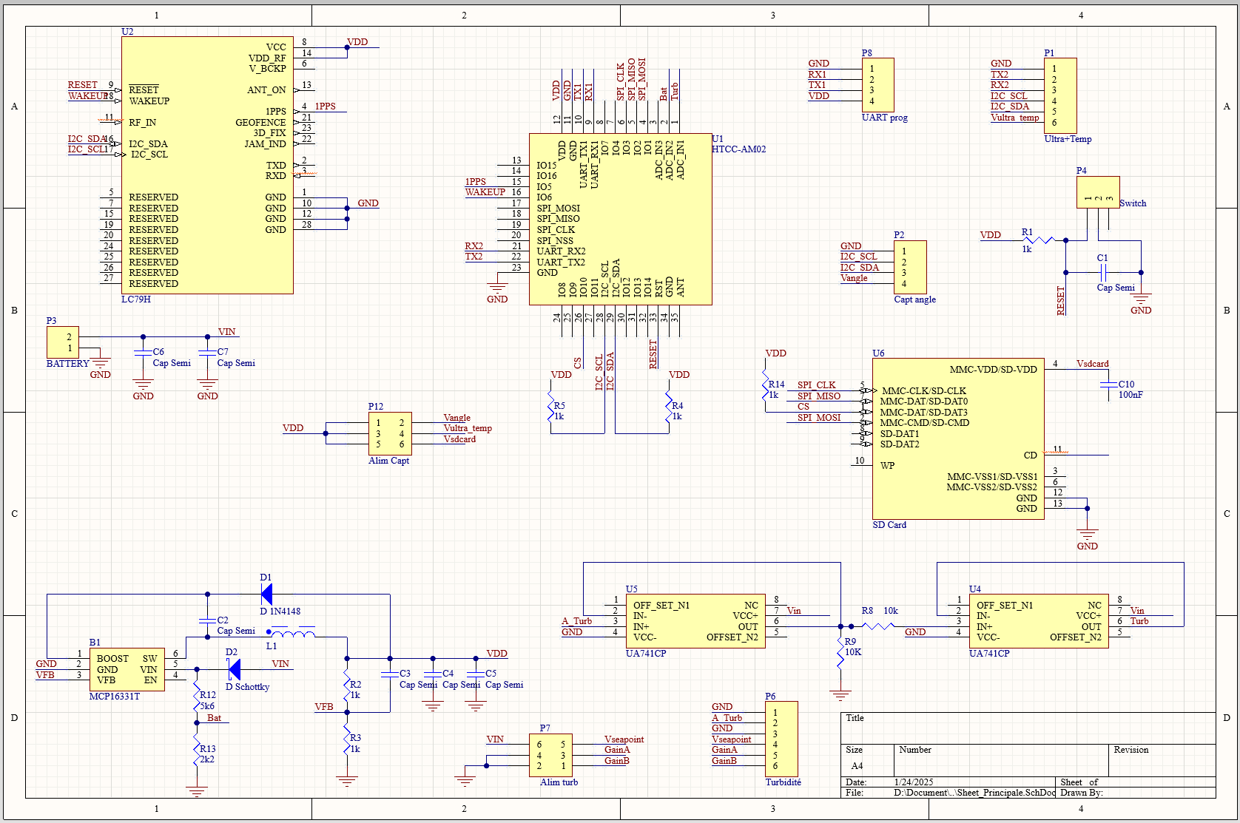
Task: Click the U5 UA741CP op-amp body
Action: click(x=695, y=621)
